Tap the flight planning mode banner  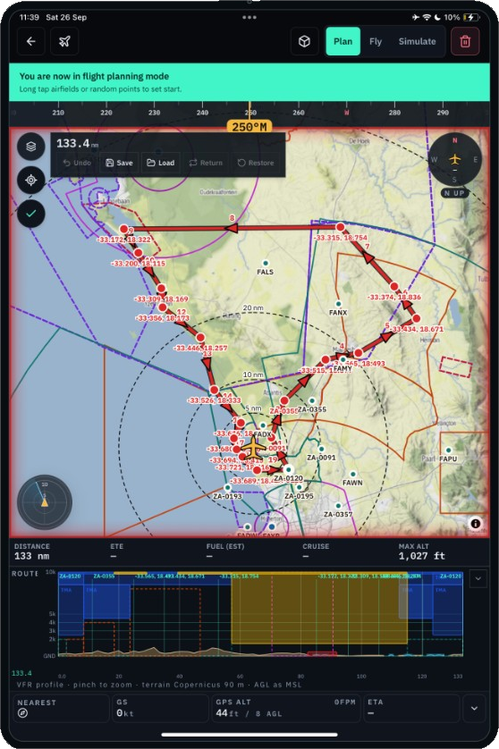pos(249,81)
